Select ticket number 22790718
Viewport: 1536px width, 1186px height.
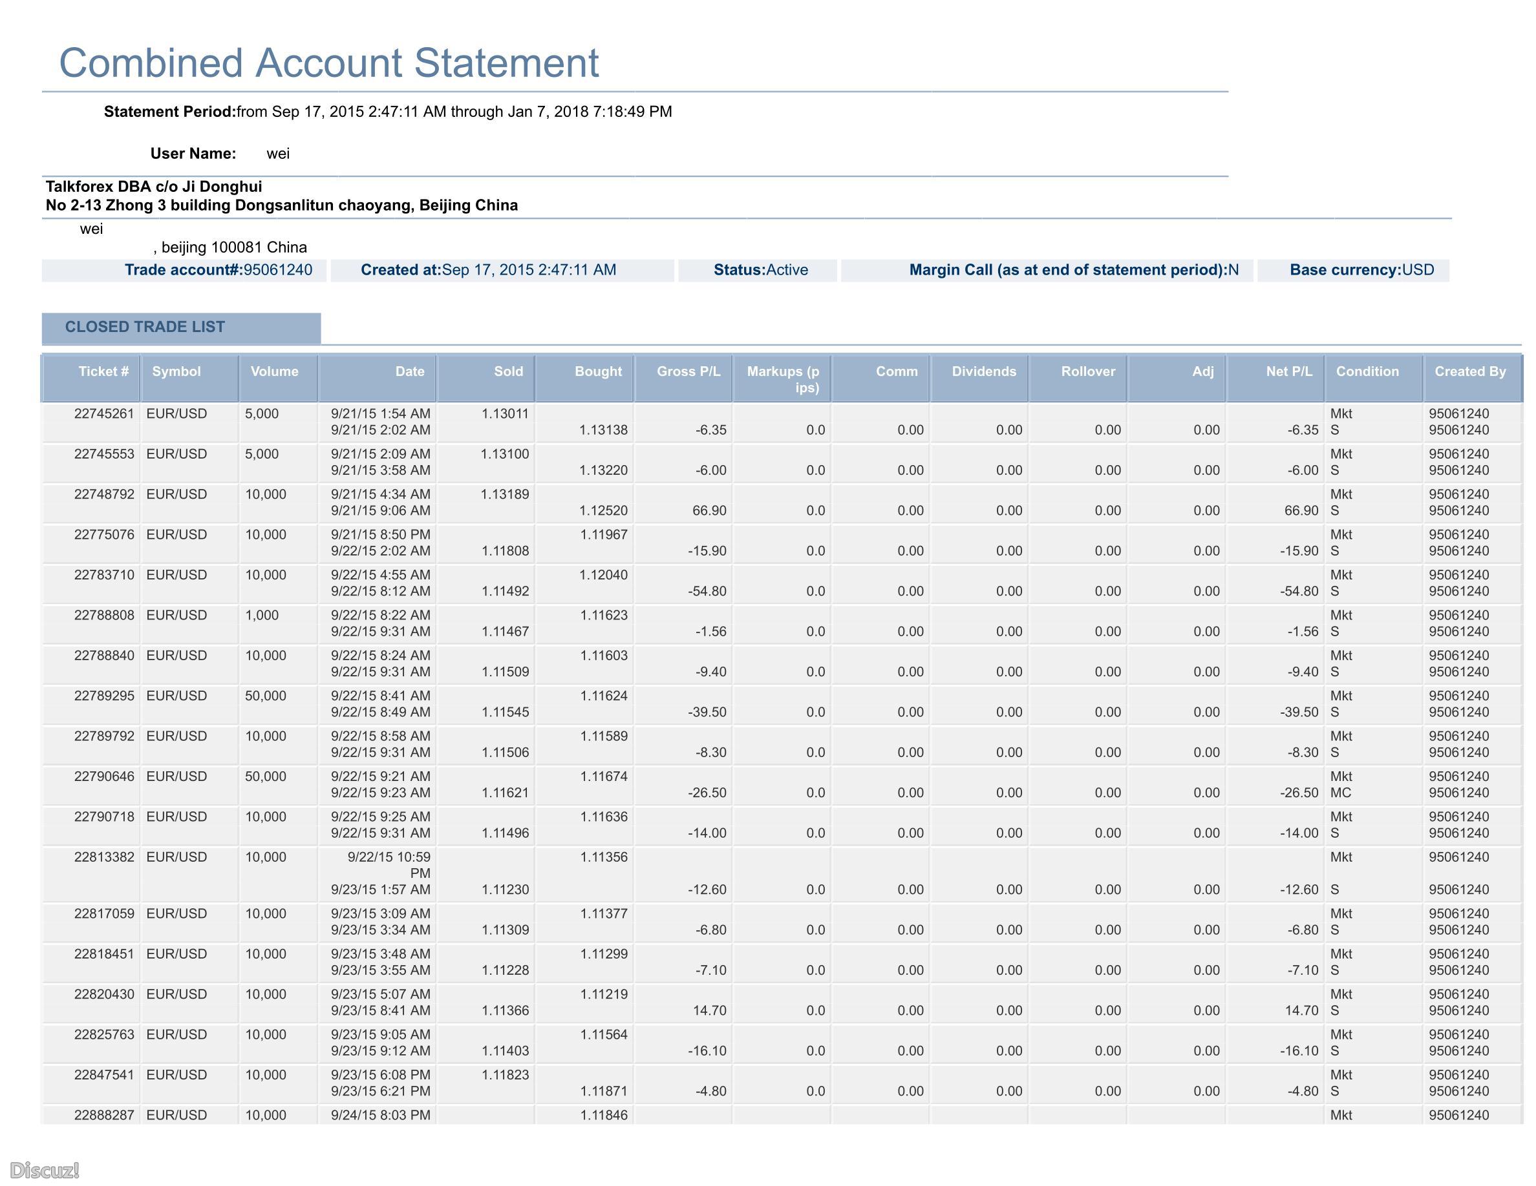[104, 817]
